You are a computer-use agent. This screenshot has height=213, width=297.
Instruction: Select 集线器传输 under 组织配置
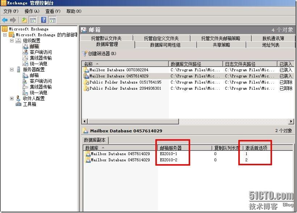point(41,58)
